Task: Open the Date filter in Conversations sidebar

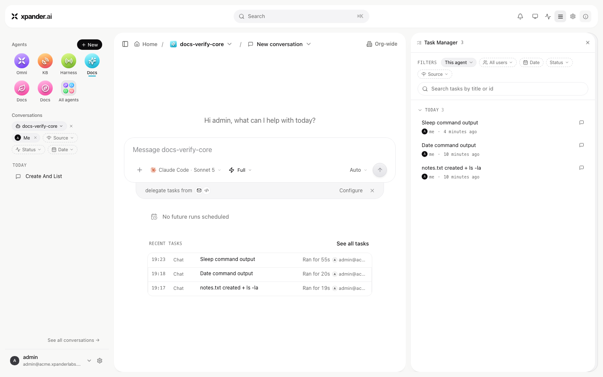Action: 62,150
